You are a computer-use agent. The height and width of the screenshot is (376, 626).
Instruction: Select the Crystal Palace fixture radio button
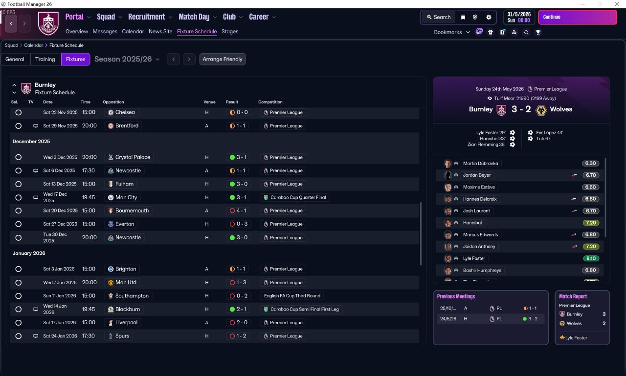[18, 157]
